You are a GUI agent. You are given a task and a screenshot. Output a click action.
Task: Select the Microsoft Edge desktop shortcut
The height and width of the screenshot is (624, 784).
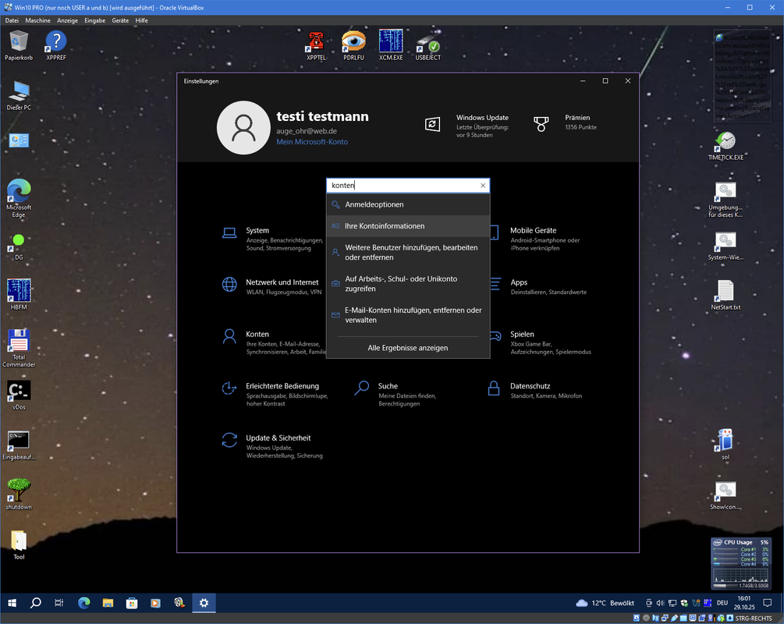click(19, 198)
